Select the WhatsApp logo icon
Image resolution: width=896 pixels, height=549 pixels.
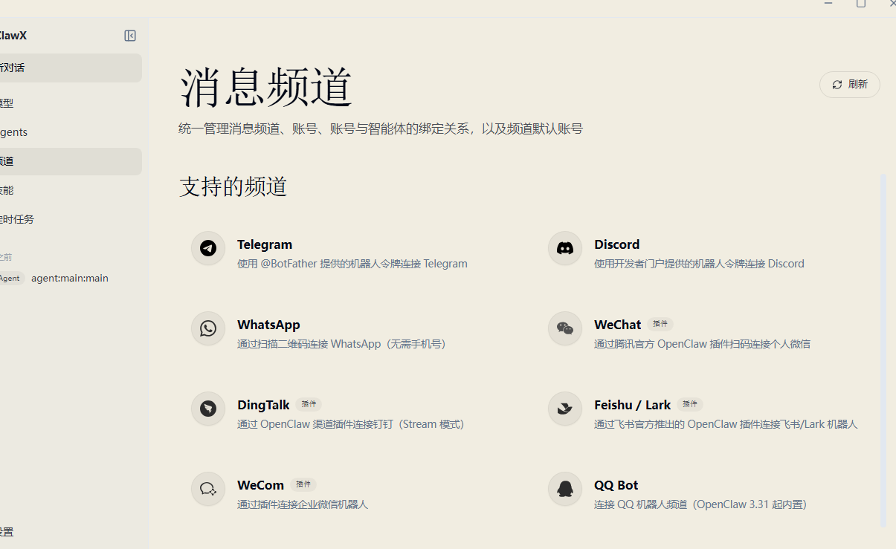(x=208, y=328)
